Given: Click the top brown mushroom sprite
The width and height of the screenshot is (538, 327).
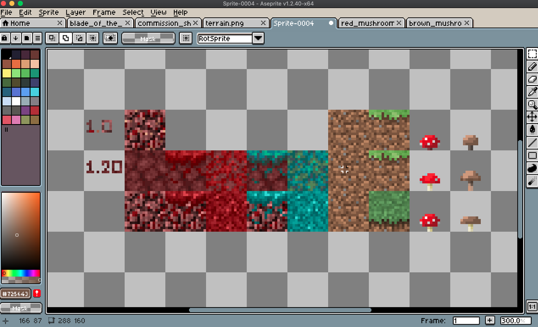Looking at the screenshot, I should (470, 142).
